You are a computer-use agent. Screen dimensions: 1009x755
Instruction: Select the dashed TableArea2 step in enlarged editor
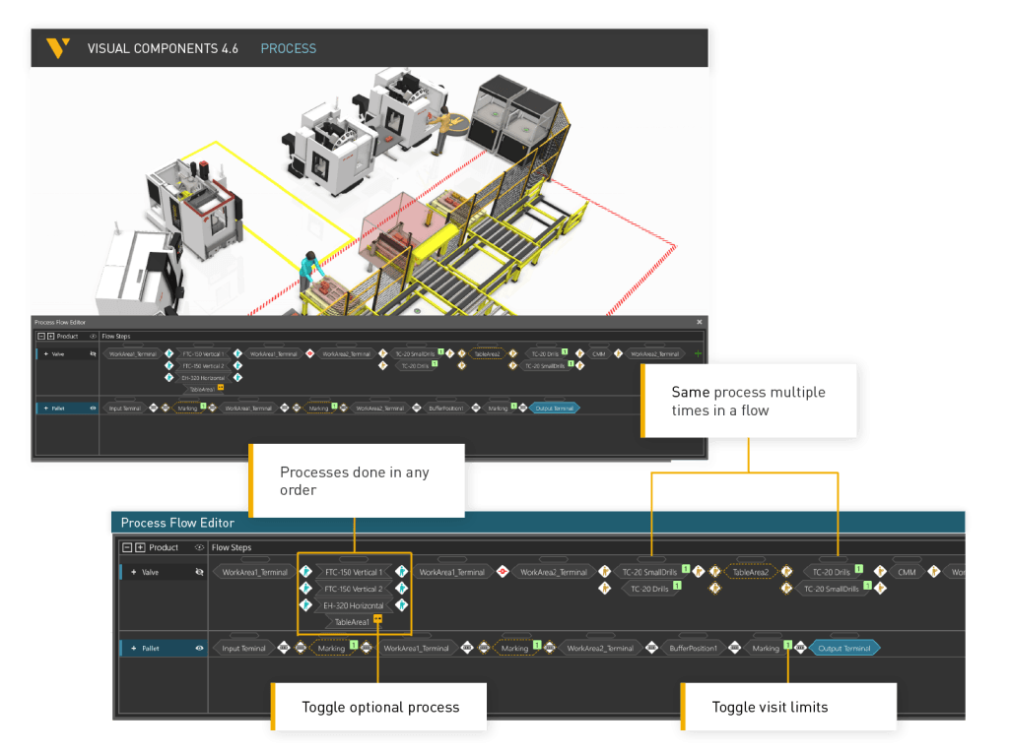tap(750, 572)
